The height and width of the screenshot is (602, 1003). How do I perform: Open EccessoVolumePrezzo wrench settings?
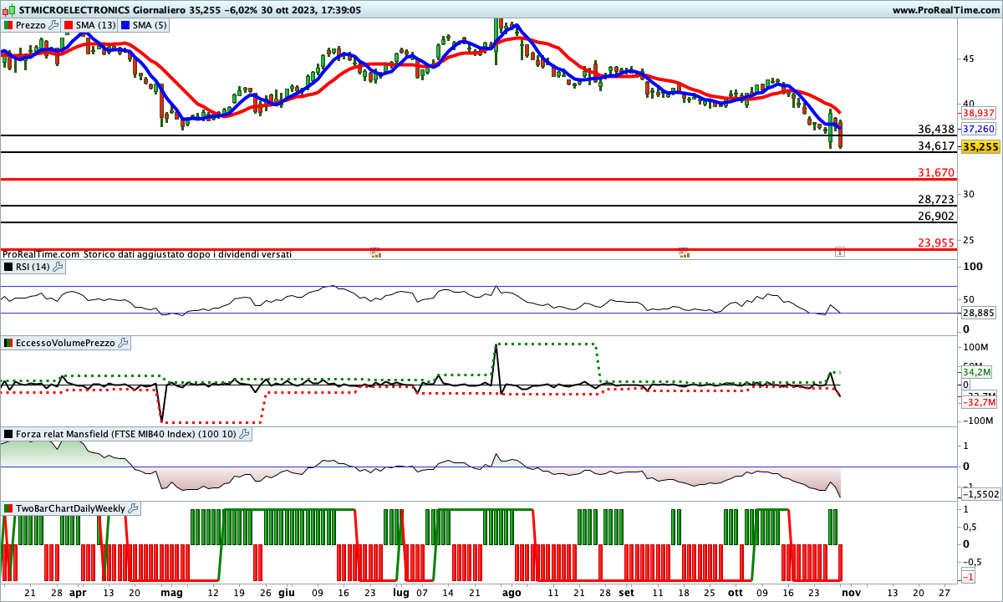(x=123, y=343)
